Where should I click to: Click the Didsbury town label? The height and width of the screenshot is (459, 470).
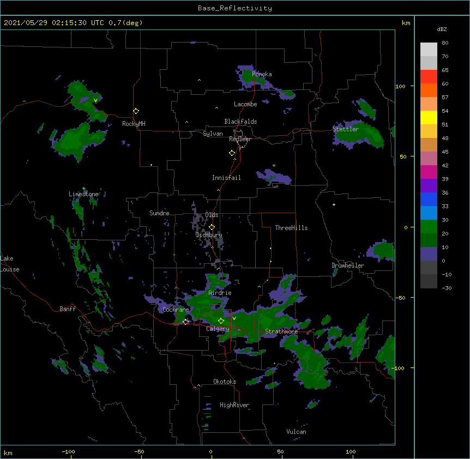point(209,235)
